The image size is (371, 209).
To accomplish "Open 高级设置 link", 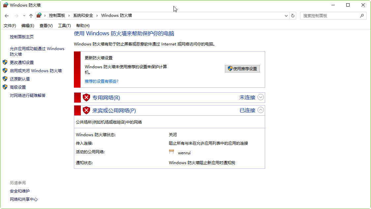I will (x=18, y=87).
